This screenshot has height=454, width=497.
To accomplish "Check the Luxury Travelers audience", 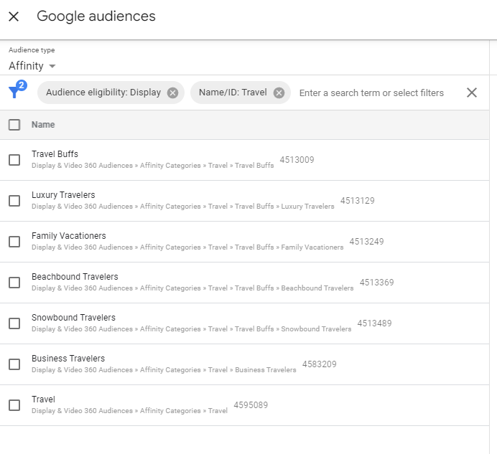I will (14, 201).
